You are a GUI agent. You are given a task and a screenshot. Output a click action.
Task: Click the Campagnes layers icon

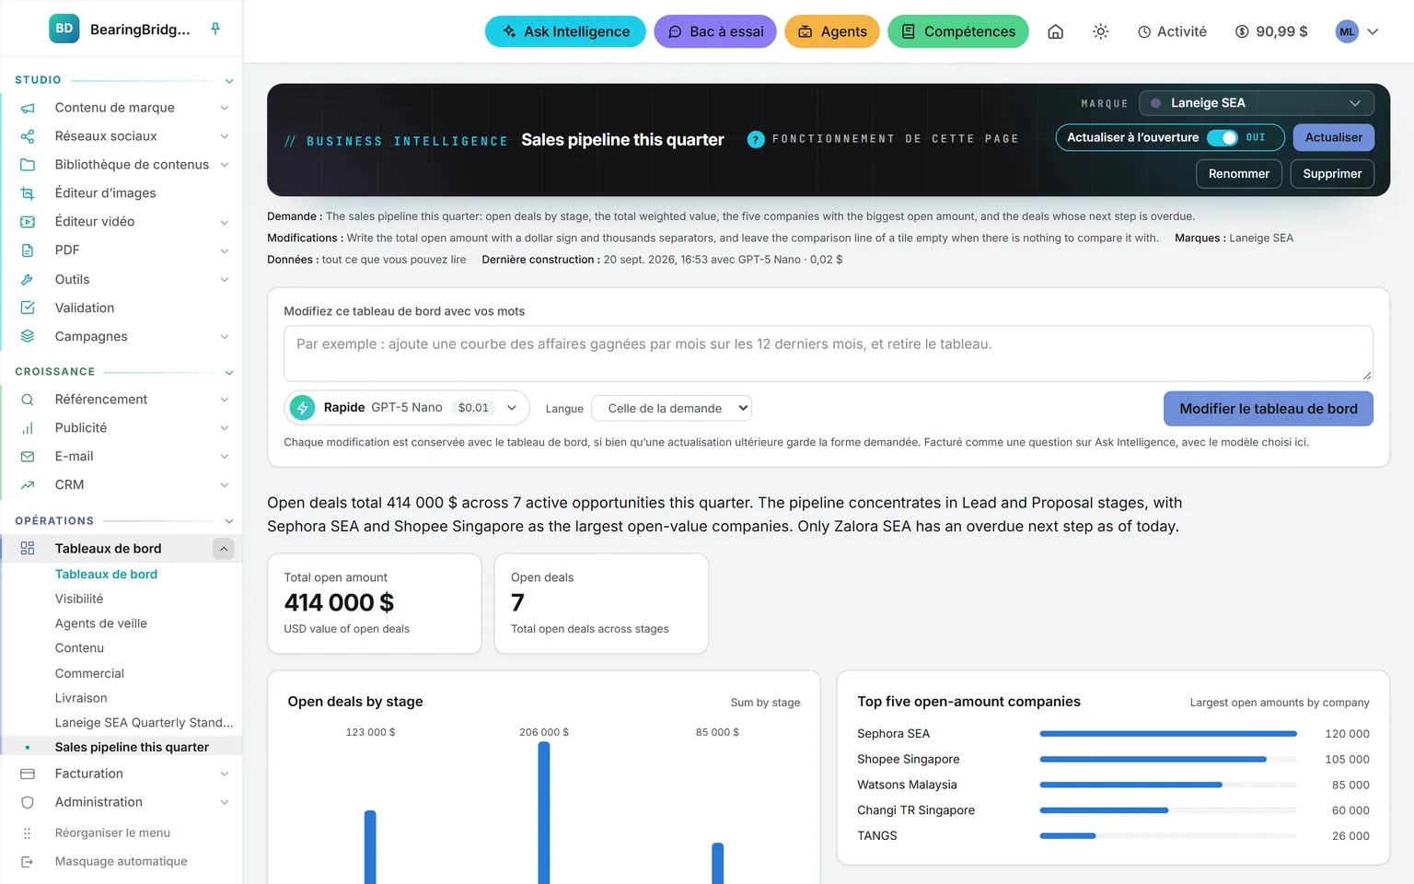pos(28,336)
